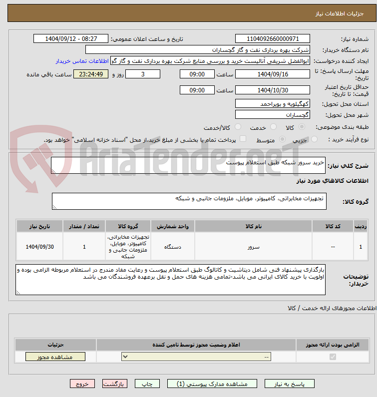Click the ردیف column header
Image resolution: width=377 pixels, height=397 pixels.
click(361, 226)
